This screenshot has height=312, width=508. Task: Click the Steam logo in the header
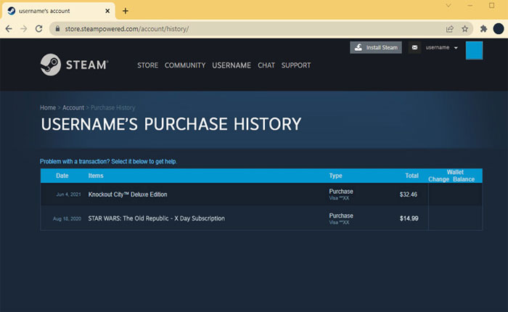coord(74,65)
